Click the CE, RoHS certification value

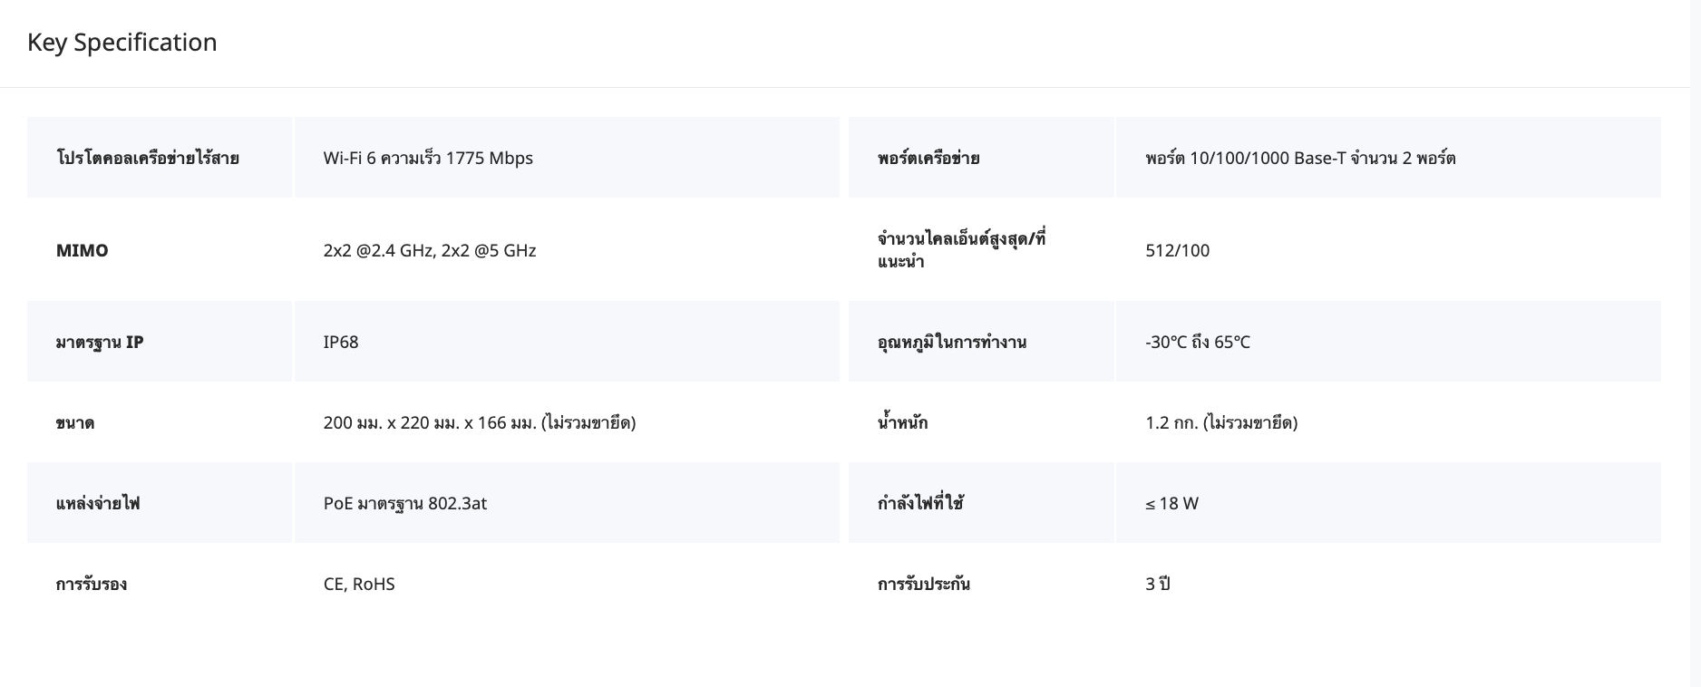tap(359, 584)
